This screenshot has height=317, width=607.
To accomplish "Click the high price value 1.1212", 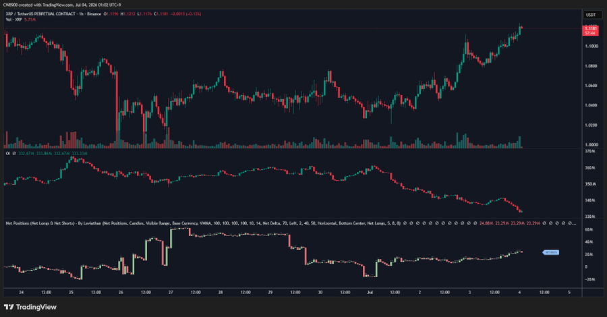I will pos(128,14).
